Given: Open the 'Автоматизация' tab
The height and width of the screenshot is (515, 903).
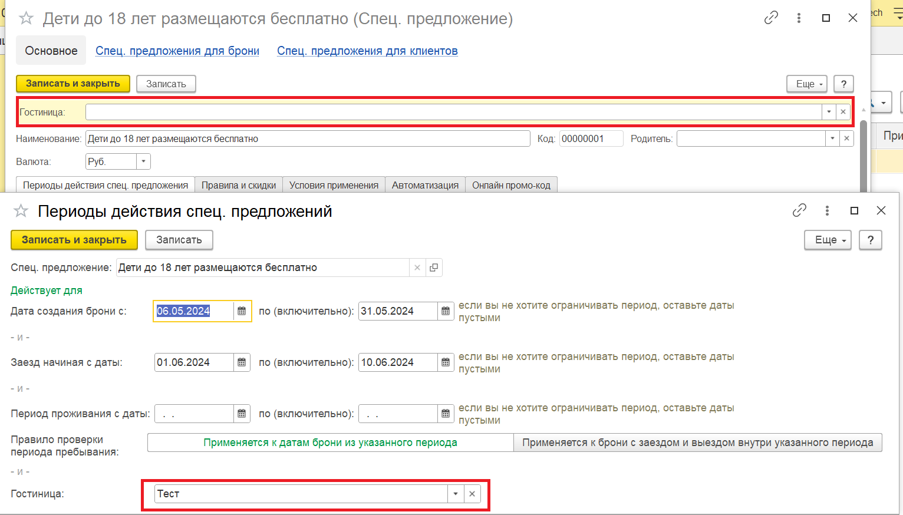Looking at the screenshot, I should pos(425,185).
